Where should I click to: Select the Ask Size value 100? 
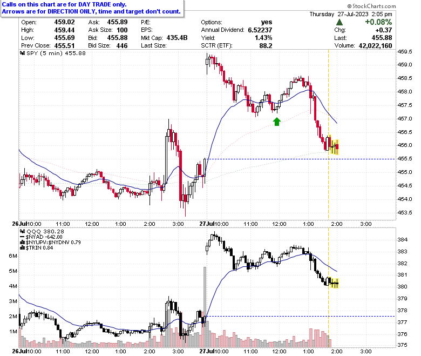click(x=122, y=30)
